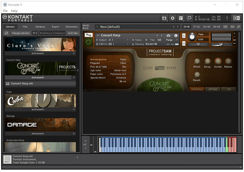The width and height of the screenshot is (244, 172).
Task: Click the KSP multi script button
Action: [225, 27]
